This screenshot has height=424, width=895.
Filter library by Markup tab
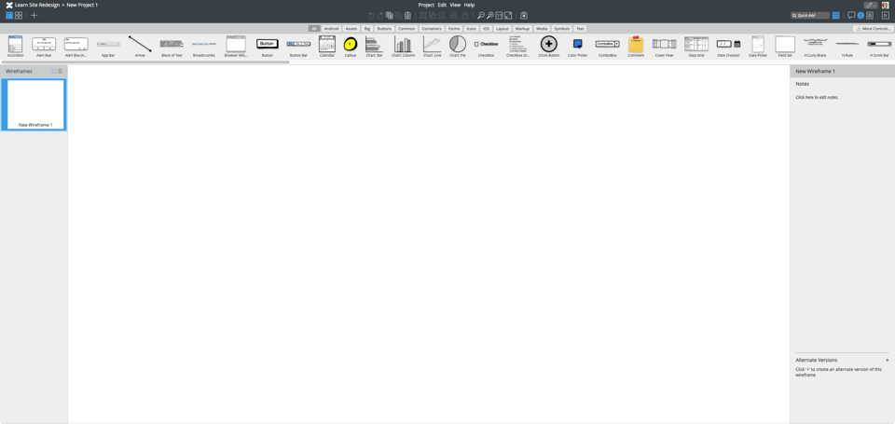coord(522,29)
